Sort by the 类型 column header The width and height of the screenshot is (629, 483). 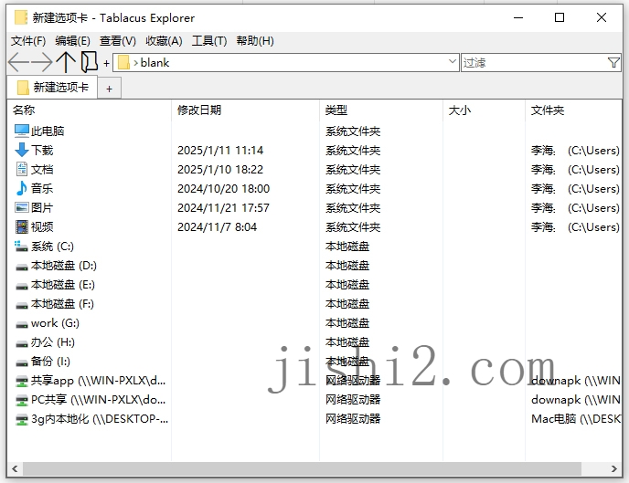(x=381, y=110)
